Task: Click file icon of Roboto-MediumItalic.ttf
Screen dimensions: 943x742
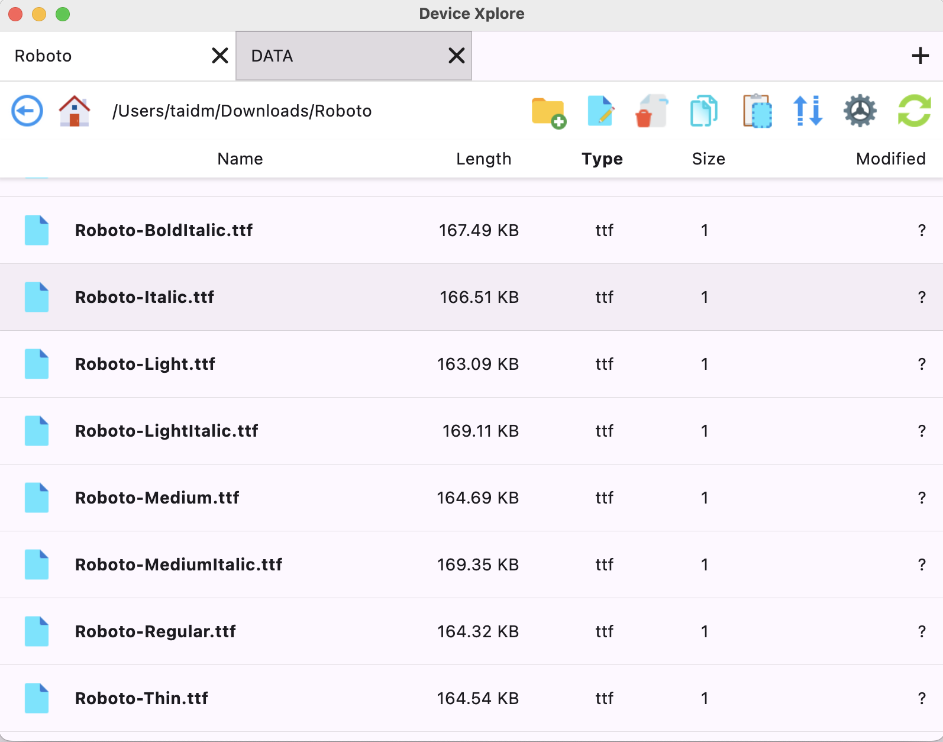Action: point(36,564)
